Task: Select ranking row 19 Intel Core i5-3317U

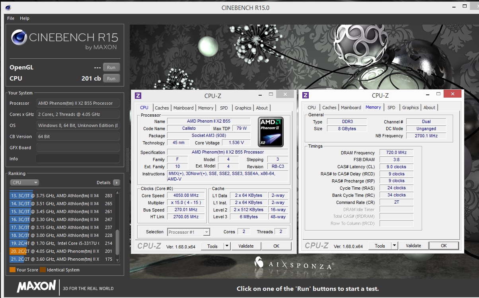Action: pyautogui.click(x=61, y=243)
